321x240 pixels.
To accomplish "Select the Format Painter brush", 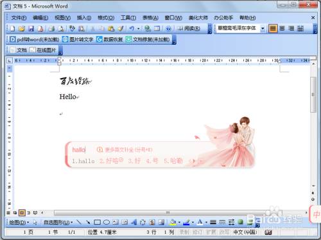I will tap(121, 29).
